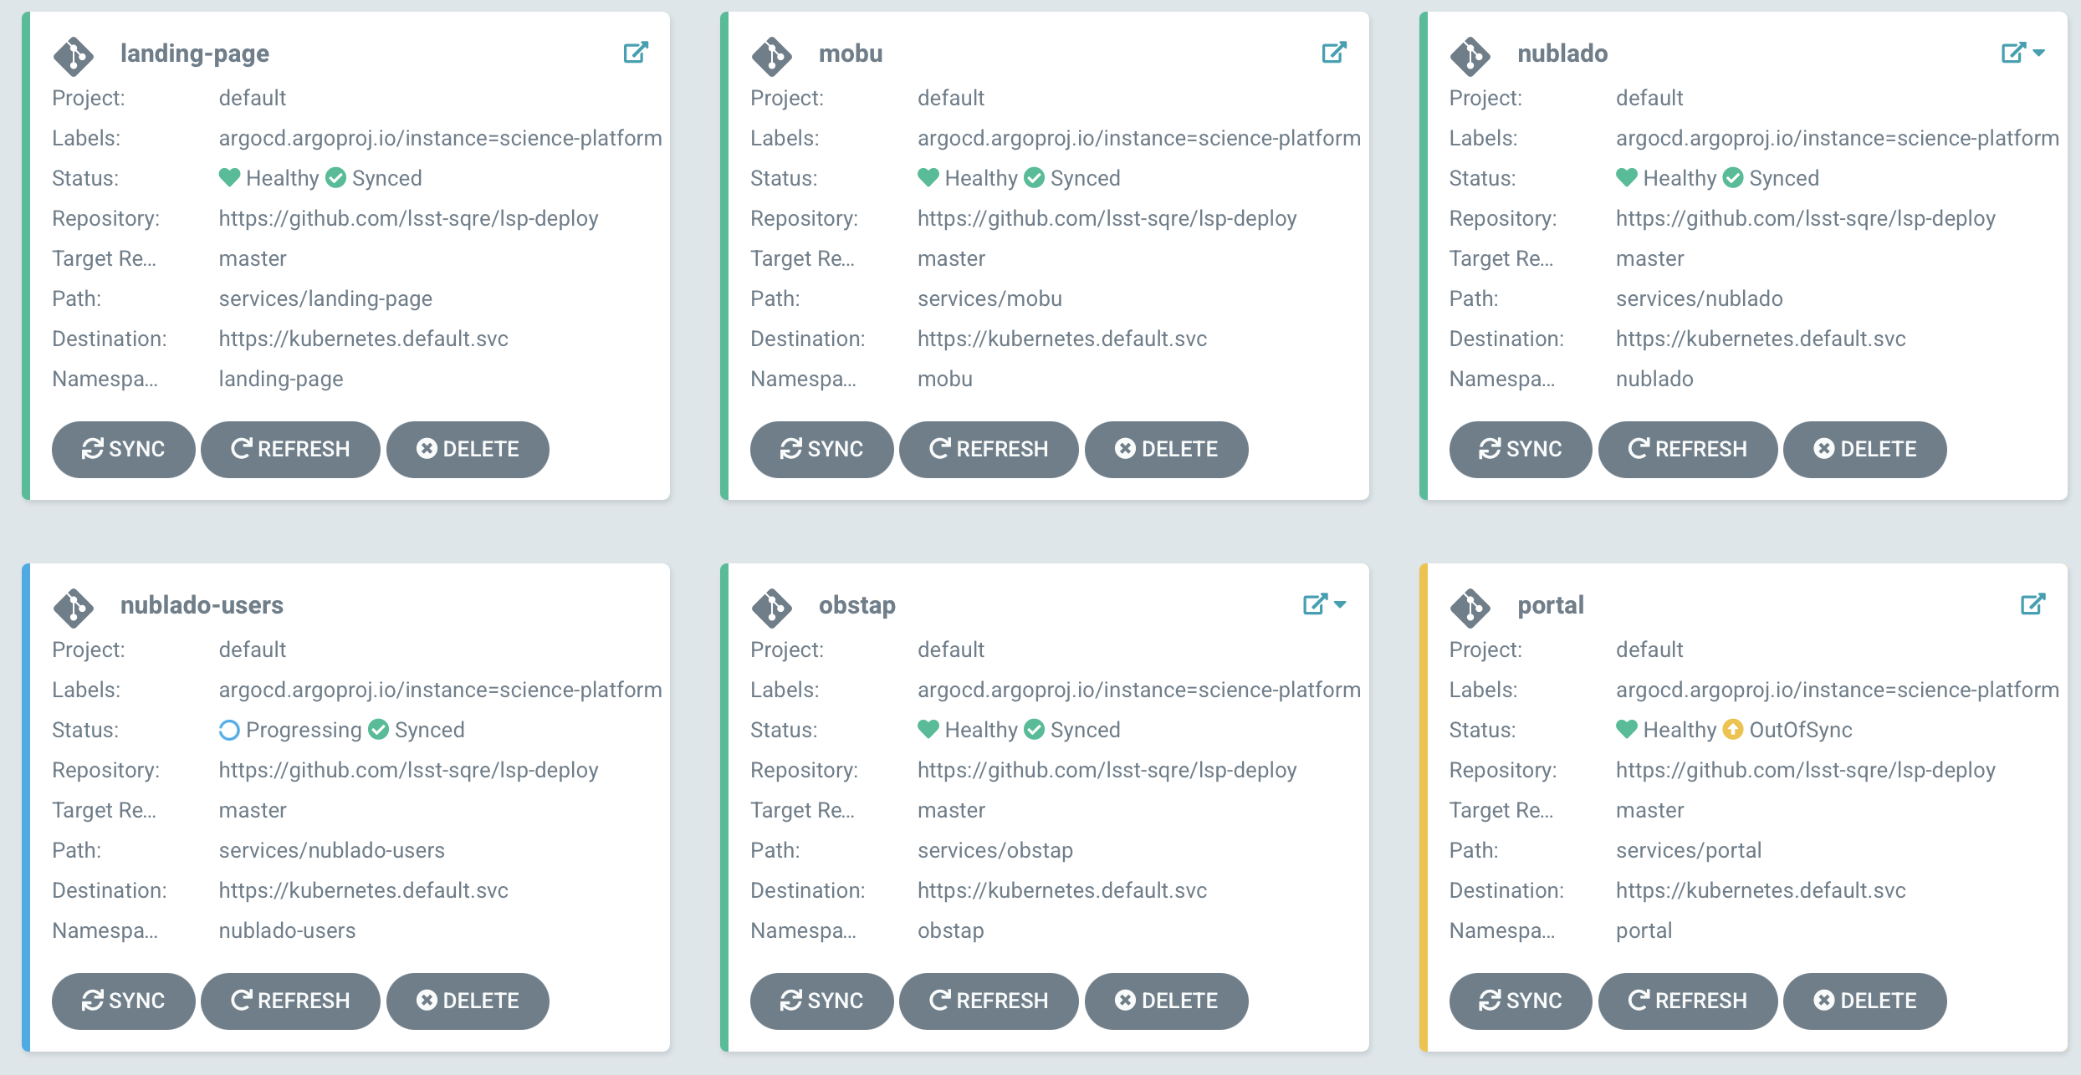Open portal external link icon
This screenshot has width=2081, height=1075.
(x=2033, y=604)
